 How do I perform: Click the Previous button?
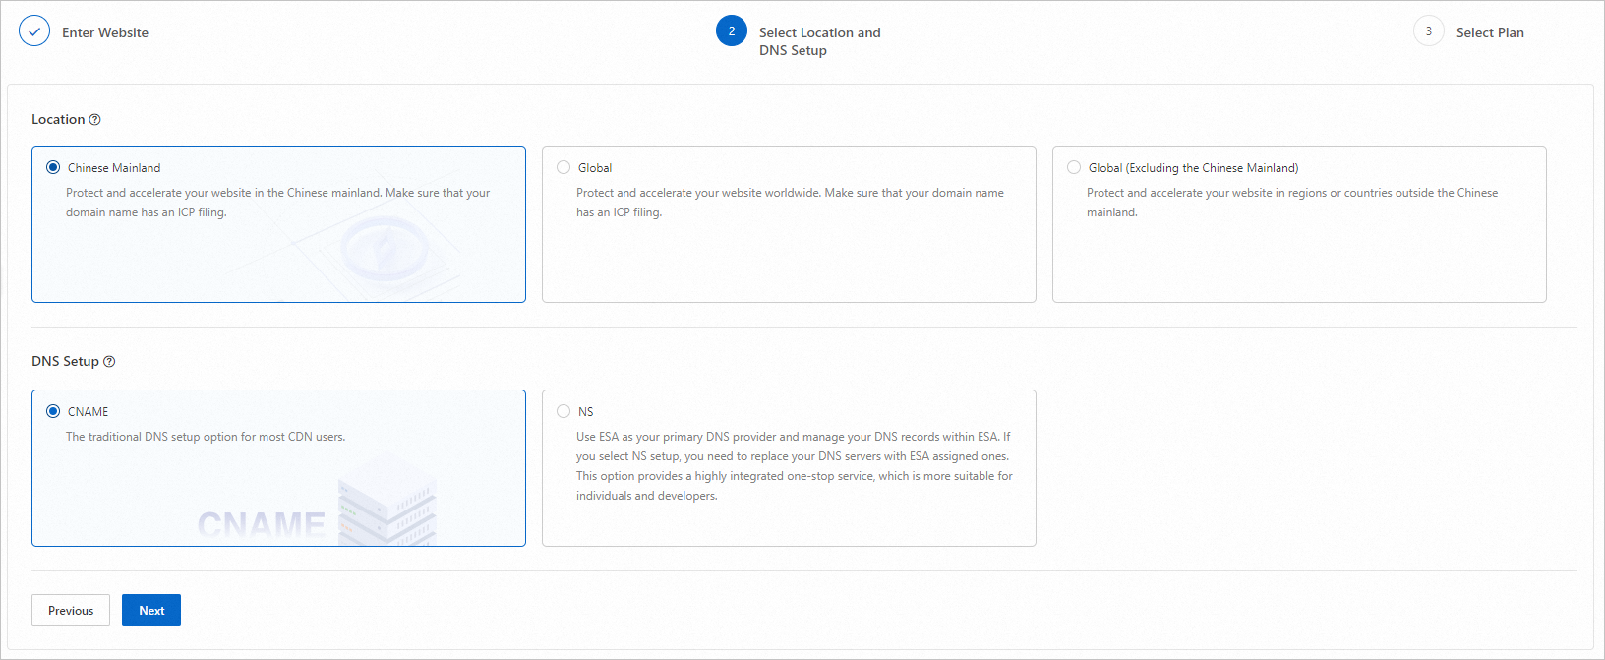pos(71,610)
